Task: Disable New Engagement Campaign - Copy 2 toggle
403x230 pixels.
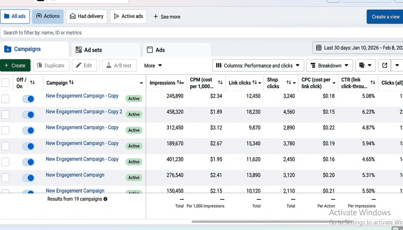Action: pos(28,115)
